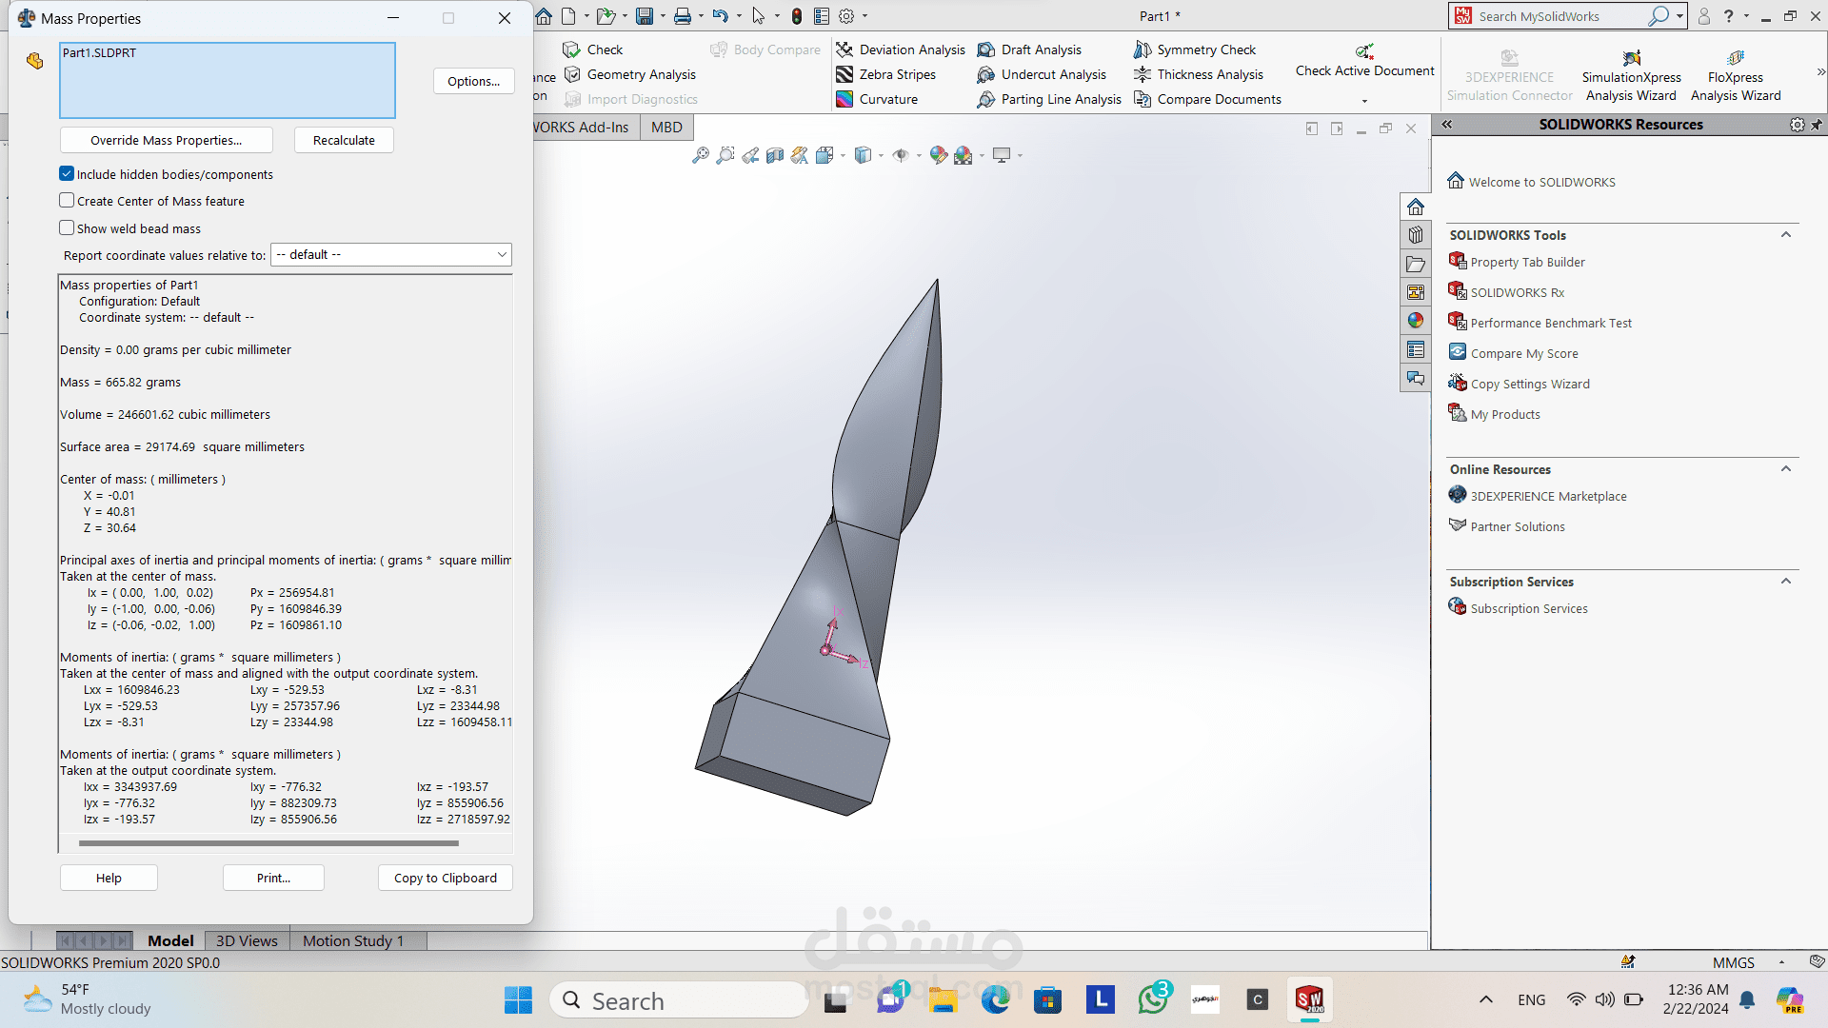Open Microsoft Edge from taskbar
The height and width of the screenshot is (1028, 1828).
tap(996, 999)
